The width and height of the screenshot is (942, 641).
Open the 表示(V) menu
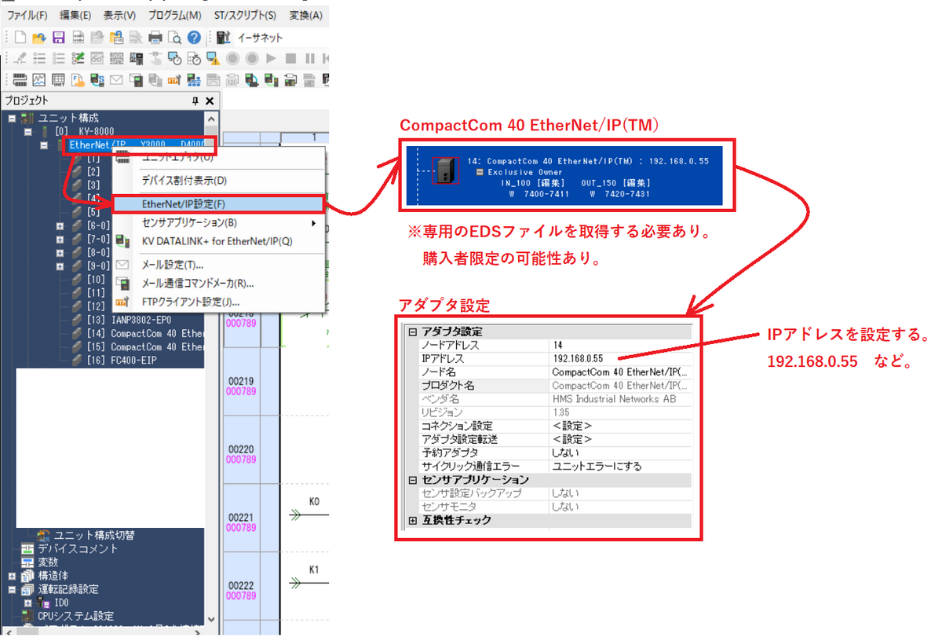coord(119,15)
